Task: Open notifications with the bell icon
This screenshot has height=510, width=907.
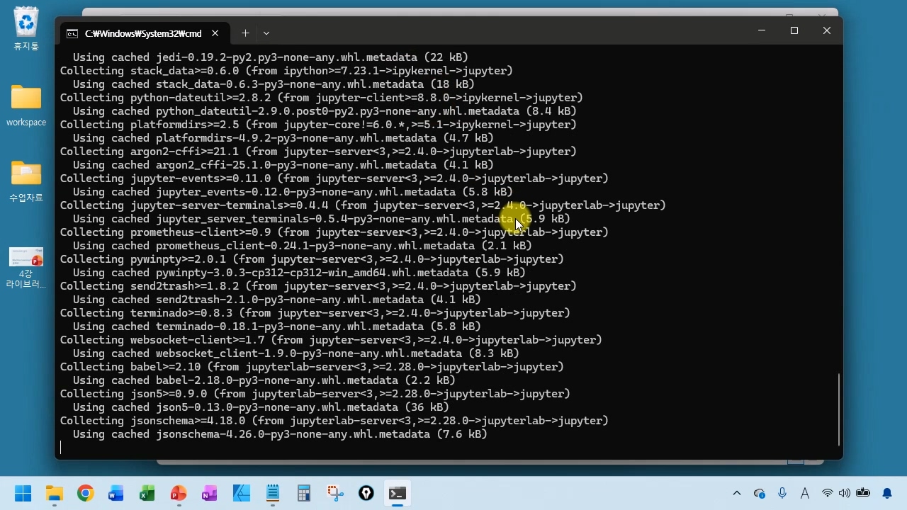Action: pos(887,493)
